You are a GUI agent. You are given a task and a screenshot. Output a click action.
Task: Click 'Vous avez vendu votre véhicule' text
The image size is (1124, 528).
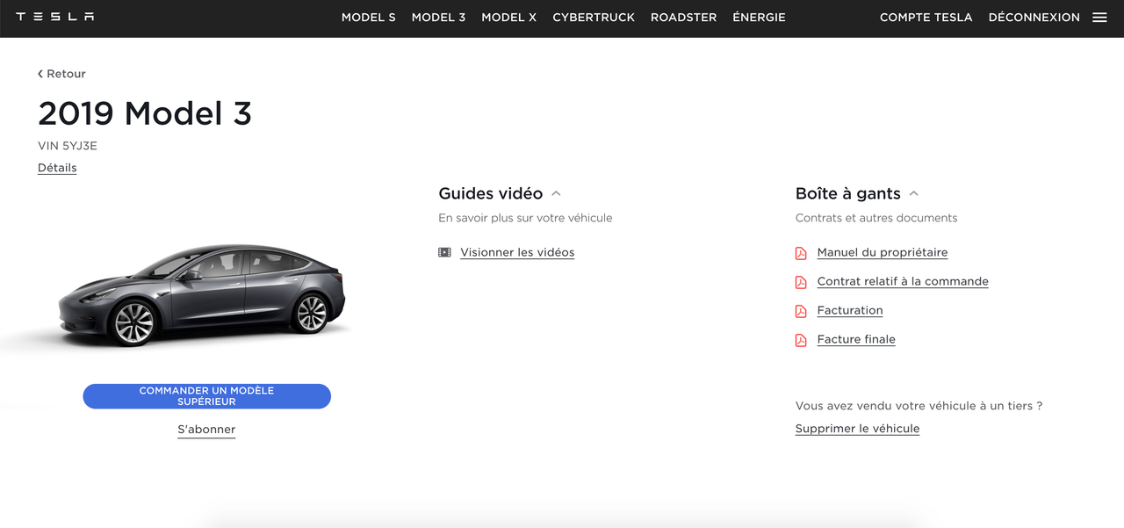point(919,406)
